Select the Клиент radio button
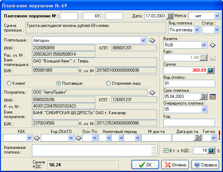This screenshot has width=223, height=172. pos(9,83)
